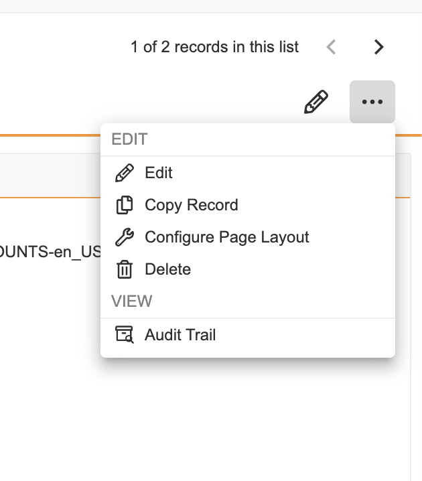422x481 pixels.
Task: Click the Audit Trail archive search icon
Action: 125,335
